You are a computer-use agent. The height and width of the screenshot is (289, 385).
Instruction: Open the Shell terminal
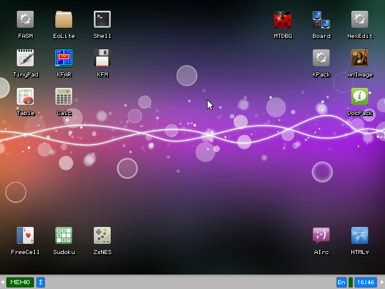(102, 20)
